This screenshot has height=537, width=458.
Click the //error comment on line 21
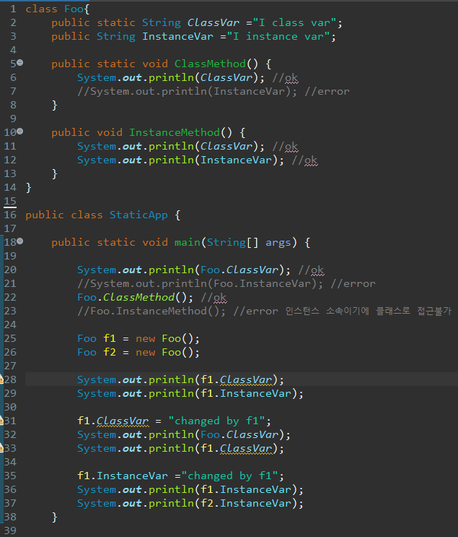(x=353, y=283)
